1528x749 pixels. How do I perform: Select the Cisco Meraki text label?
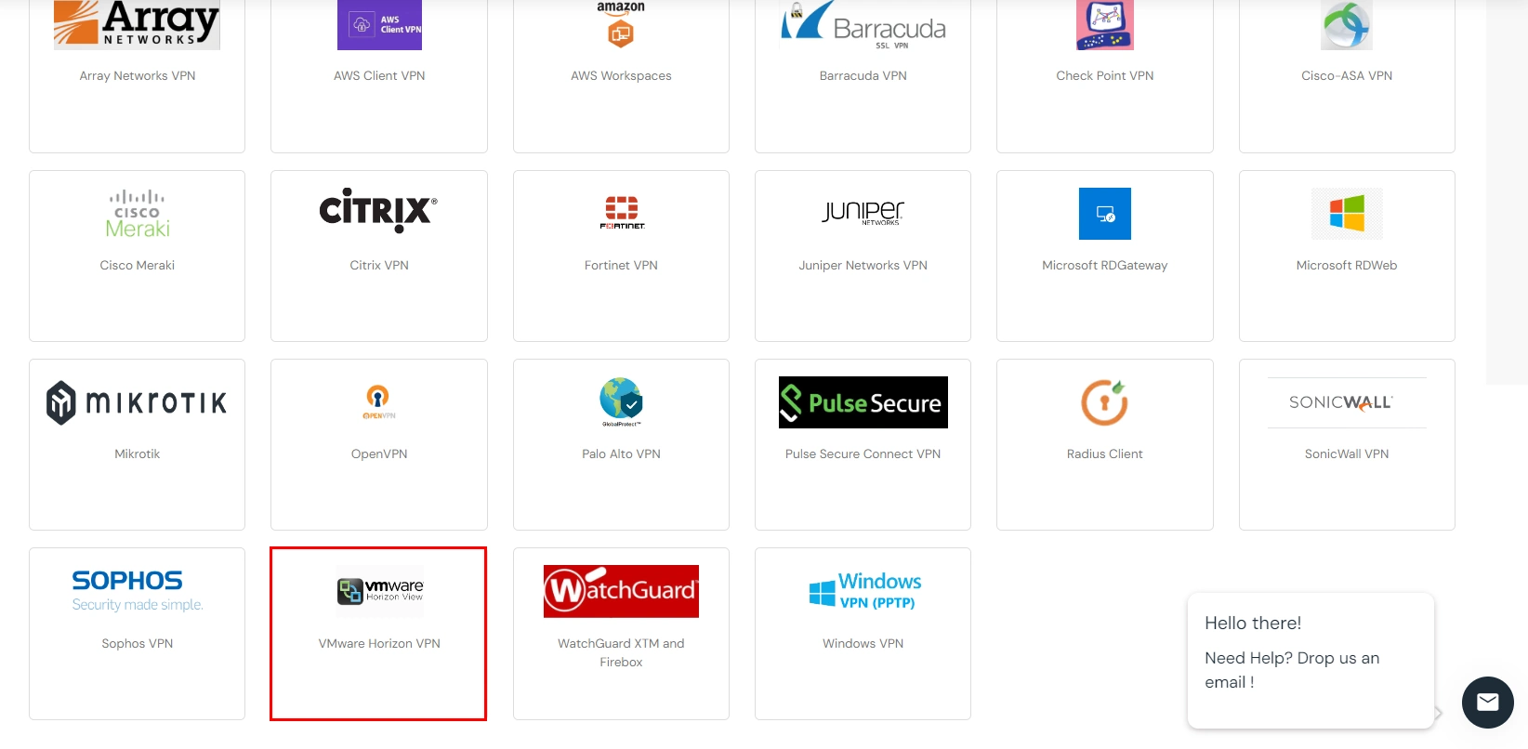[138, 266]
